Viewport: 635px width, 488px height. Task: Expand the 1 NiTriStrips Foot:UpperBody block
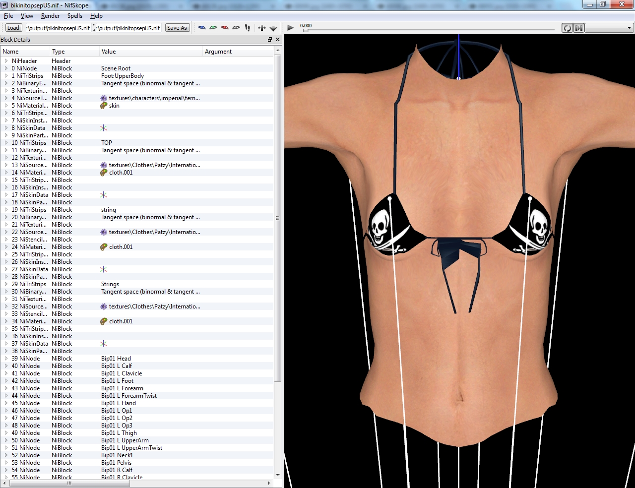click(x=6, y=76)
